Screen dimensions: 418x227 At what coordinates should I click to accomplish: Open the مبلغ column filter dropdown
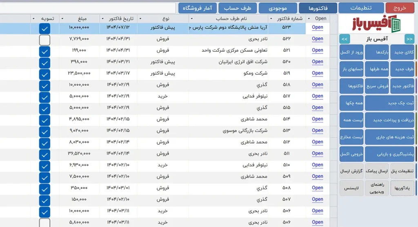(x=62, y=19)
